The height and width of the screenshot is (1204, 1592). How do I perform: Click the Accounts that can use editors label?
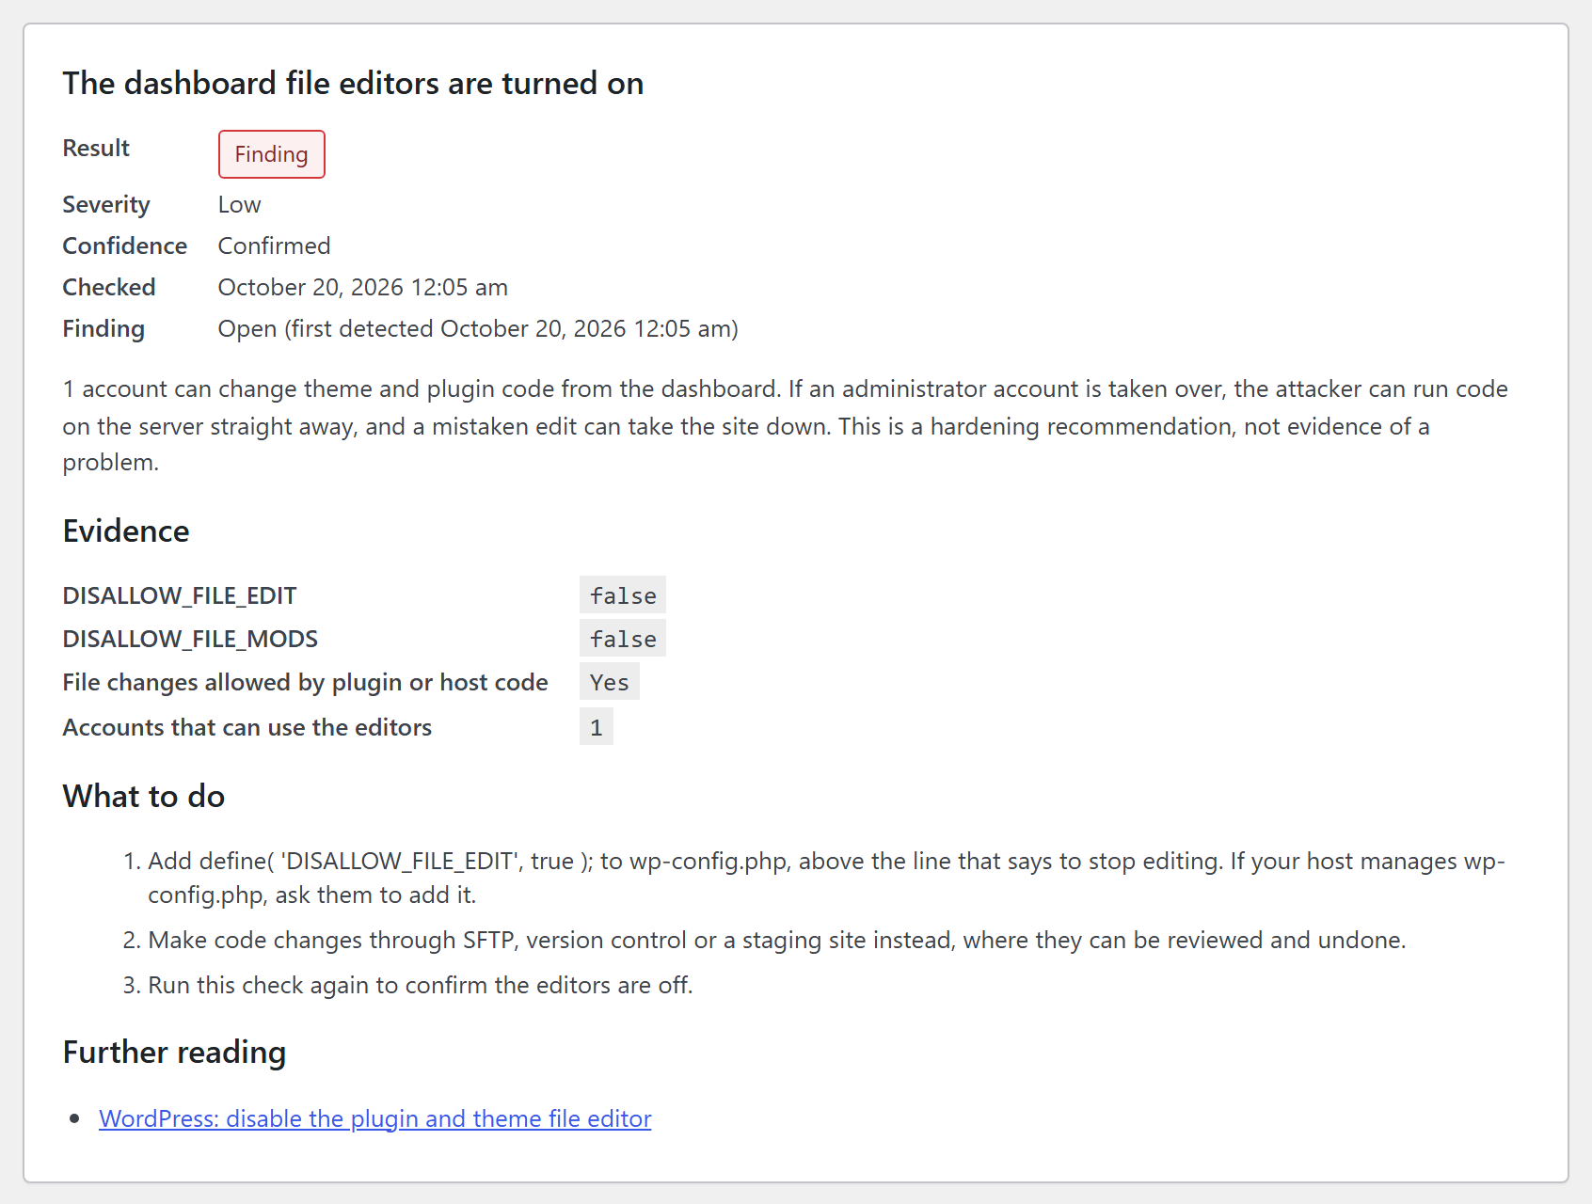click(247, 727)
